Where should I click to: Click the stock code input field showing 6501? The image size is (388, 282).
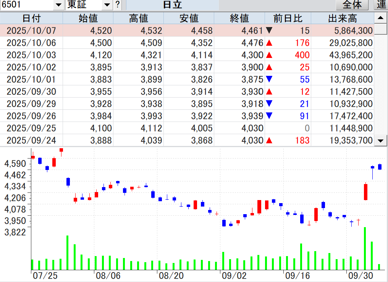click(27, 5)
